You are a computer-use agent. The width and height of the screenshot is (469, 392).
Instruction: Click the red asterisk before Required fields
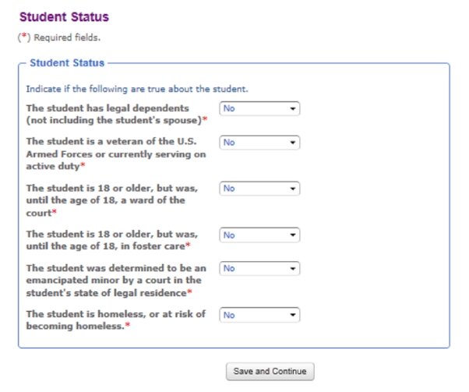click(x=23, y=37)
